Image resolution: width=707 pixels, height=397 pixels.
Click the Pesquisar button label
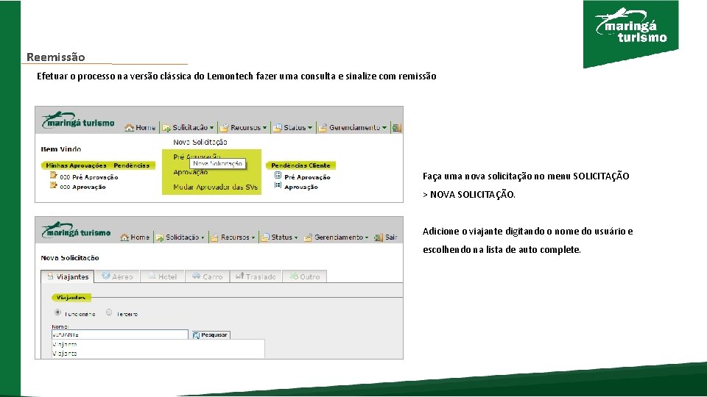point(214,335)
